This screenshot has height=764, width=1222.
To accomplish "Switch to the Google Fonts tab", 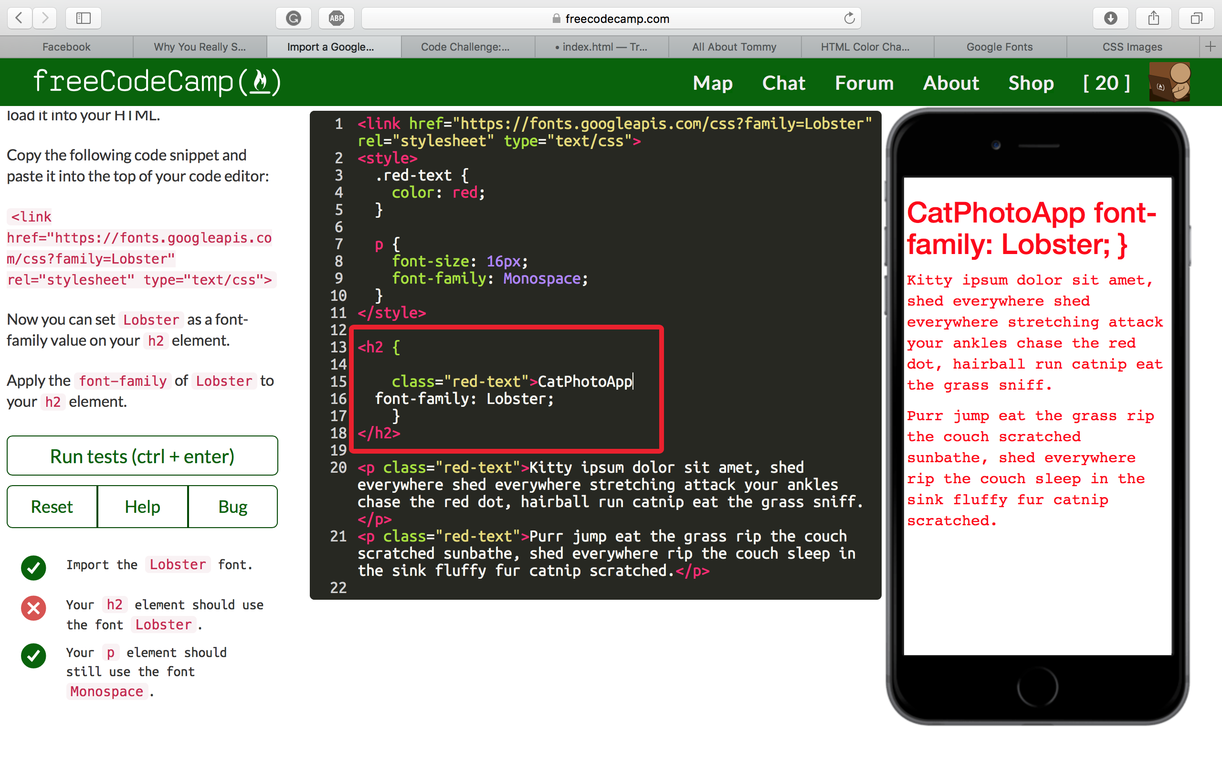I will [999, 46].
